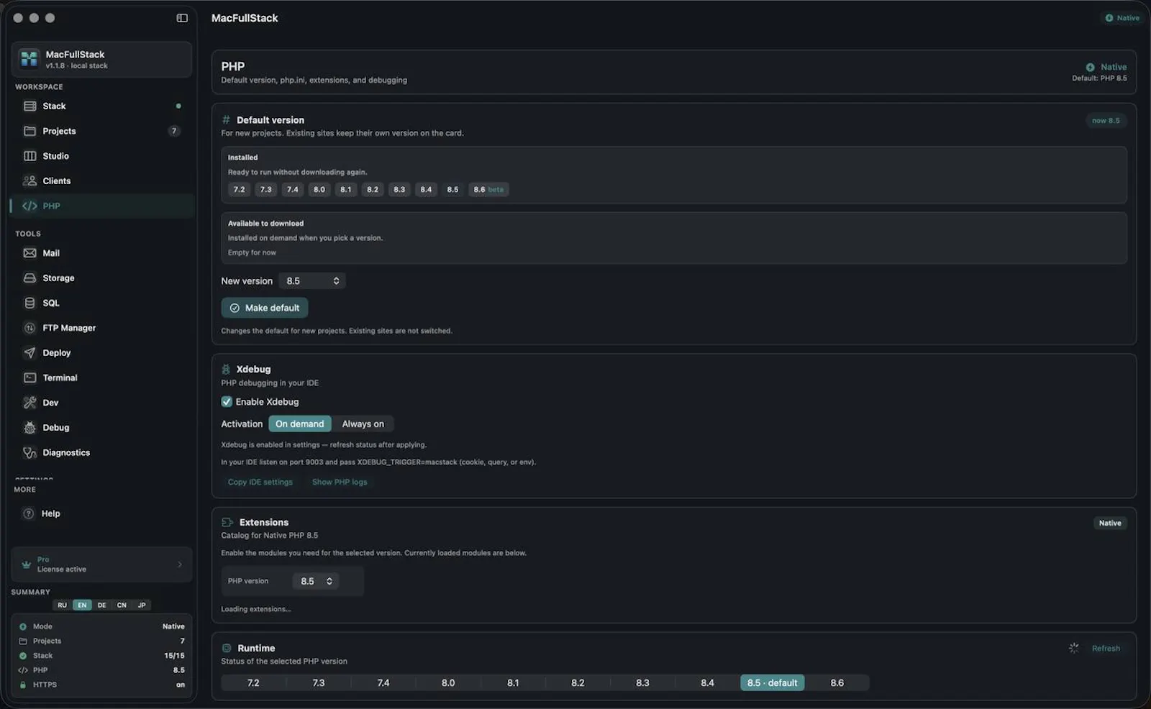Switch language to JP

tap(142, 605)
